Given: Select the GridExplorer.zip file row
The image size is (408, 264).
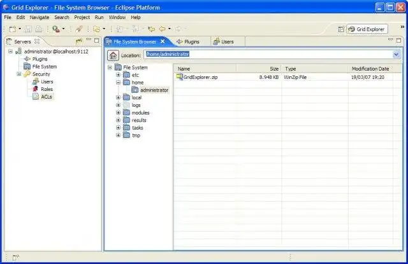Looking at the screenshot, I should [x=288, y=77].
